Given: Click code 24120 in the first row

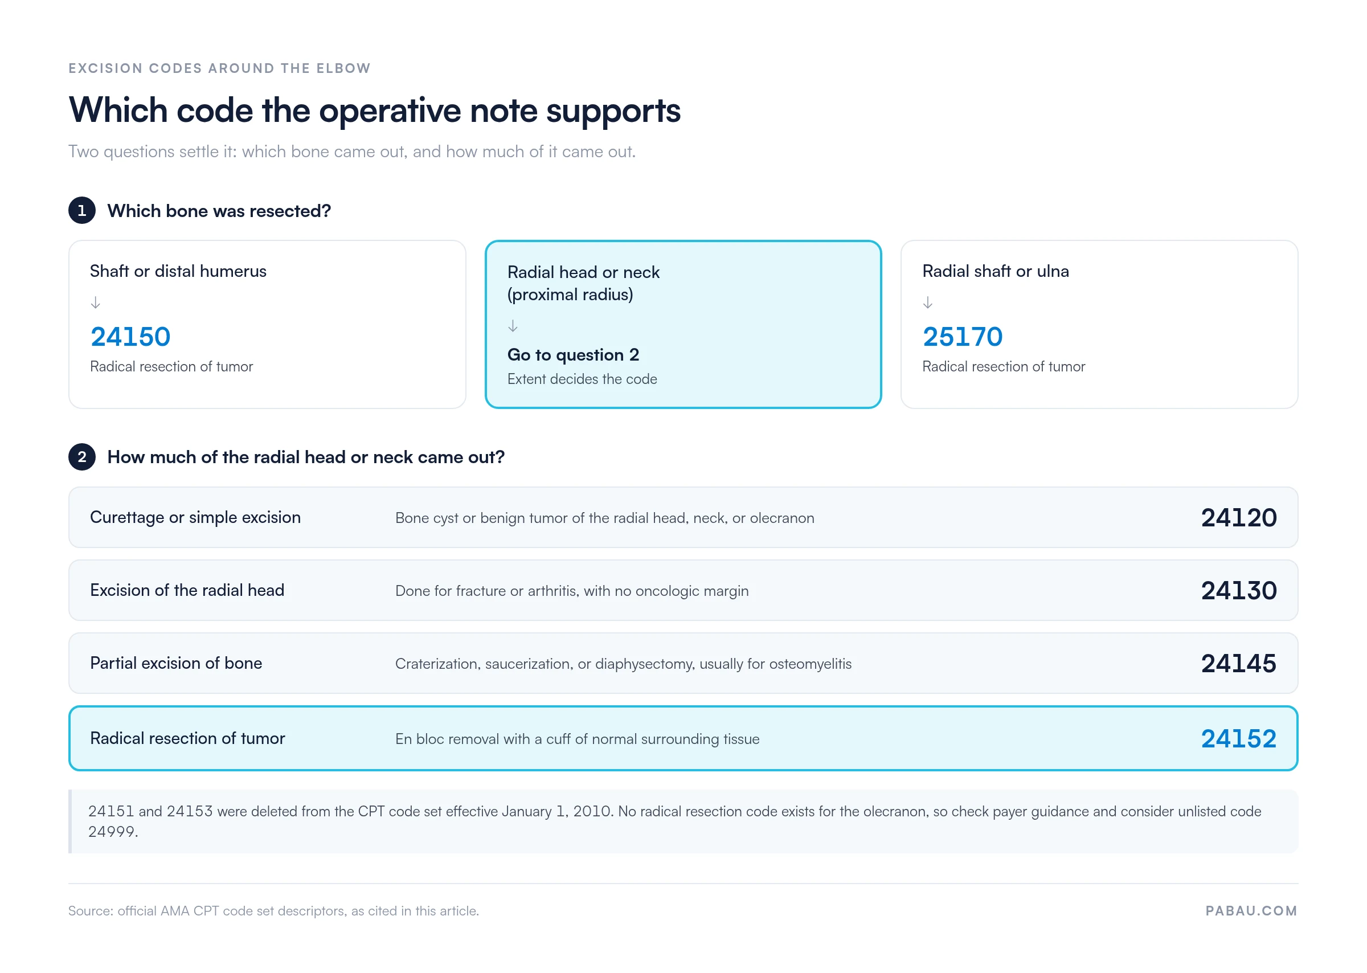Looking at the screenshot, I should [1238, 518].
